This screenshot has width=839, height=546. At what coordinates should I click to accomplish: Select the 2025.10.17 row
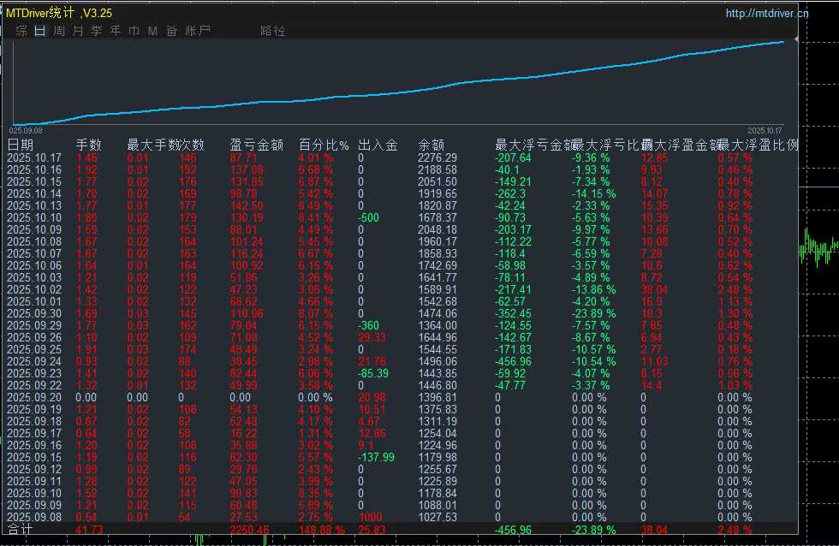click(402, 157)
